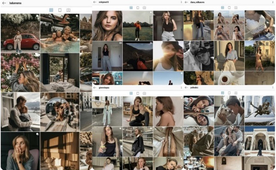Open hot tub photo with three women
Screen dimensions: 276x170
[60, 33]
